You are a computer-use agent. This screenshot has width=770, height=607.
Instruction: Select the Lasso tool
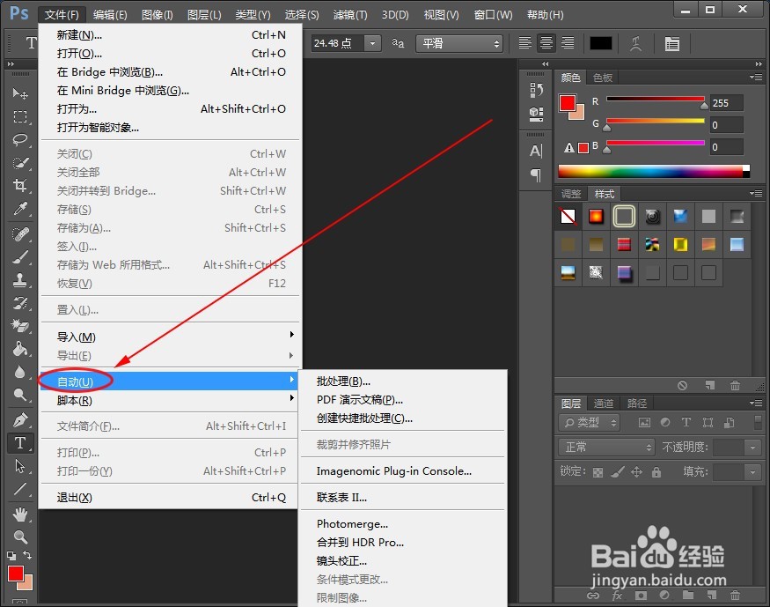coord(19,139)
